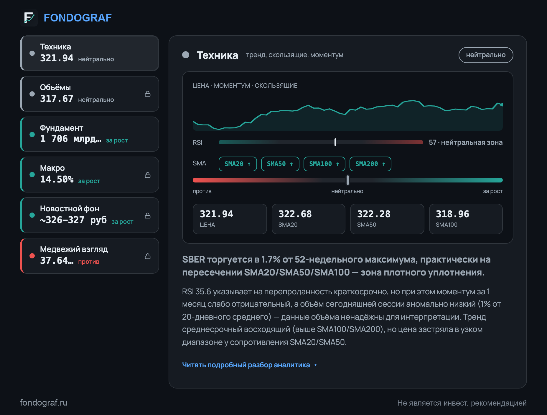Open the FONDOGRAF brand title
Viewport: 547px width, 415px height.
coord(78,18)
